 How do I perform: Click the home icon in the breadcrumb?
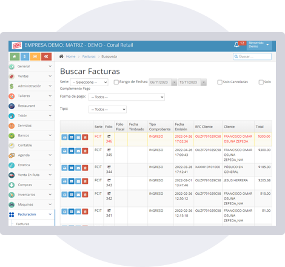(61, 56)
